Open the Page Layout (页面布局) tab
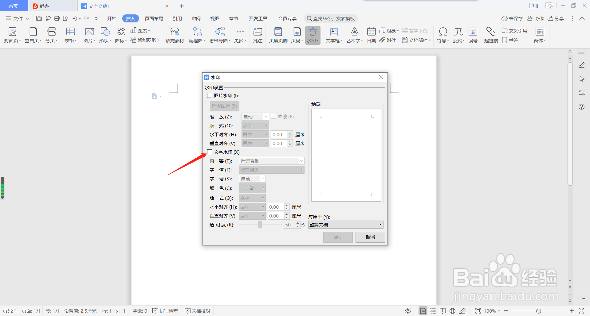This screenshot has height=316, width=590. click(x=154, y=18)
